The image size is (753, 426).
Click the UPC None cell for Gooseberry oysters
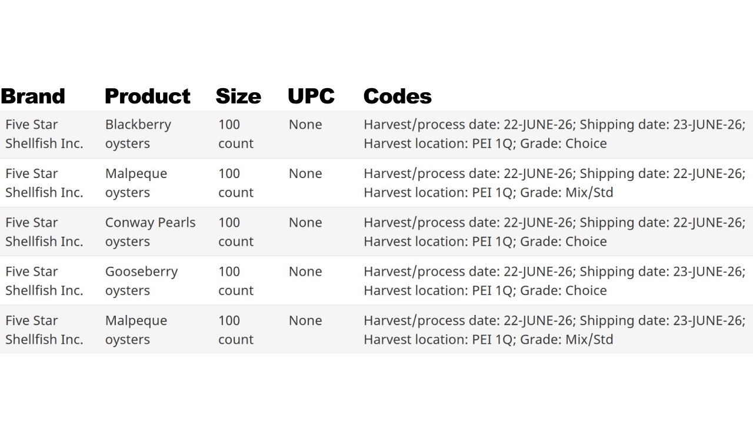point(305,271)
